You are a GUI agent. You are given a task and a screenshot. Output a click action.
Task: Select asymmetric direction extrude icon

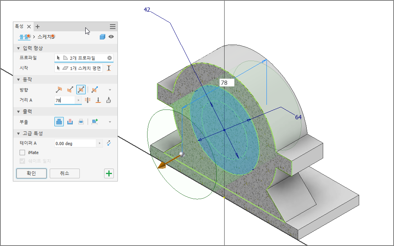[94, 90]
